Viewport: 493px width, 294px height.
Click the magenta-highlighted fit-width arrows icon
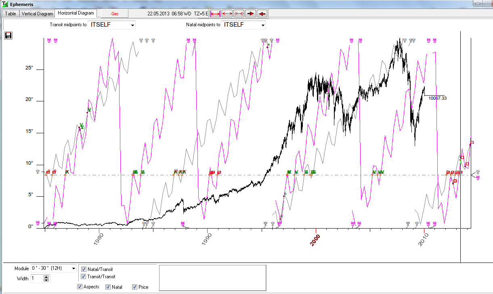click(215, 14)
